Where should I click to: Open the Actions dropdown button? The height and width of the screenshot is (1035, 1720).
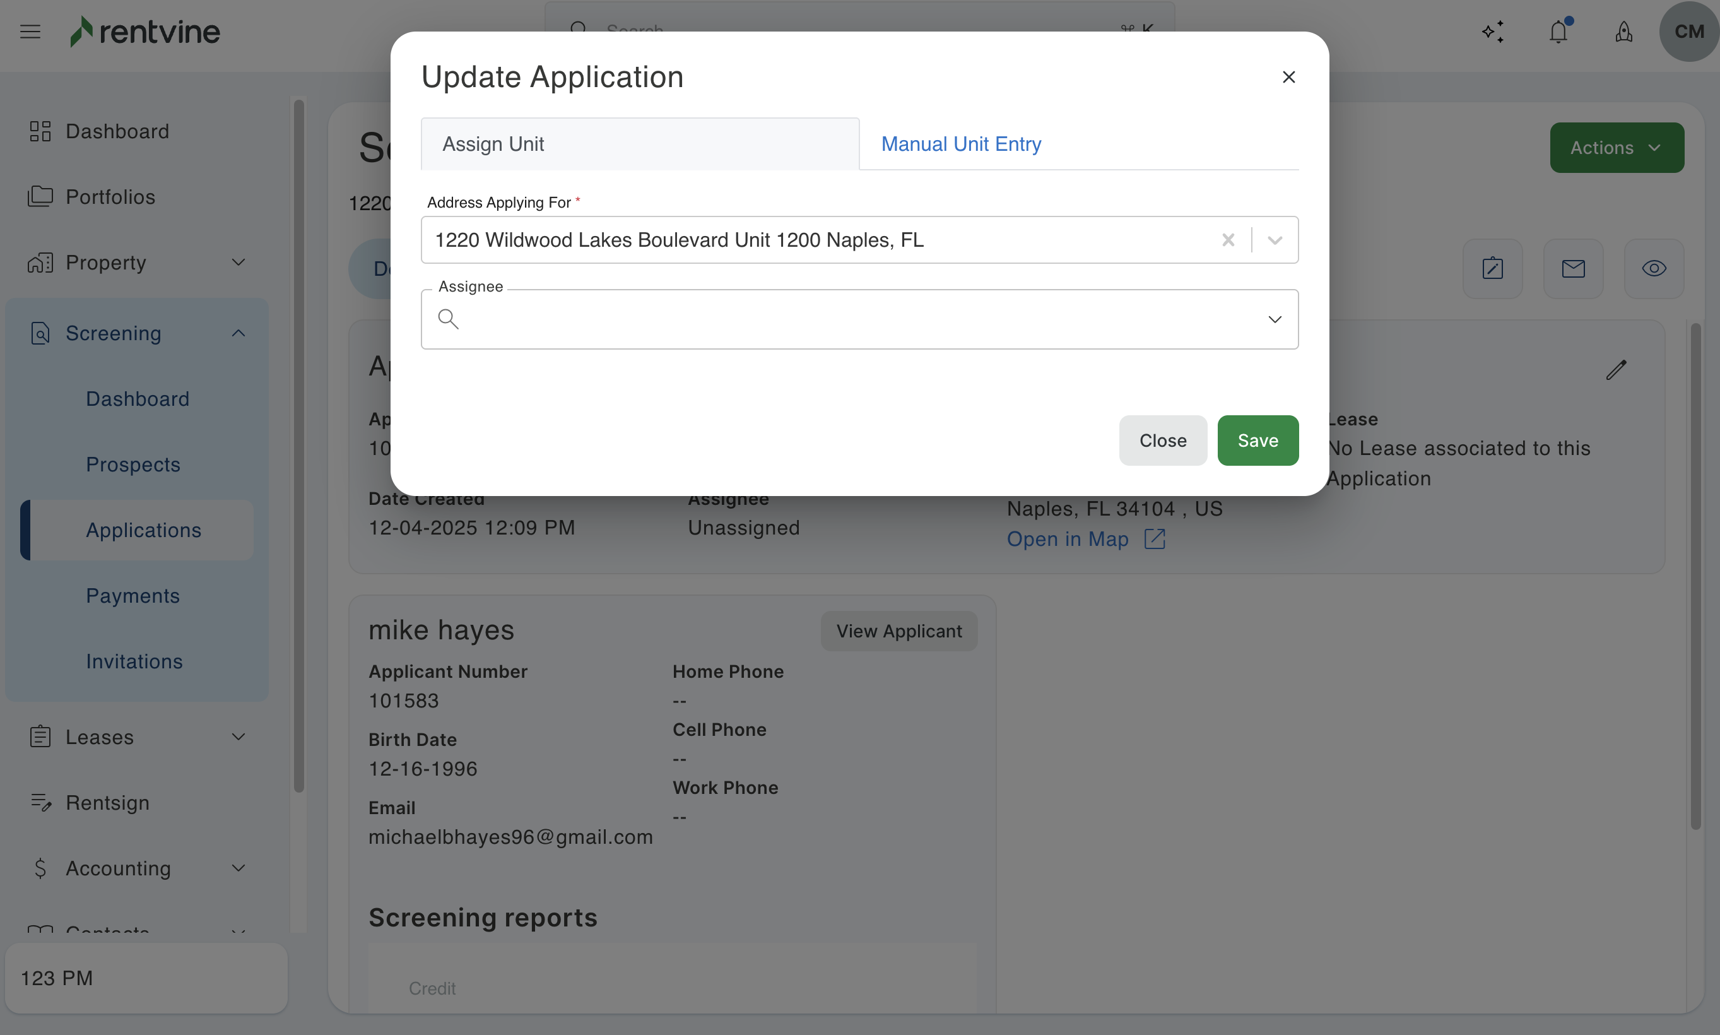click(x=1616, y=148)
